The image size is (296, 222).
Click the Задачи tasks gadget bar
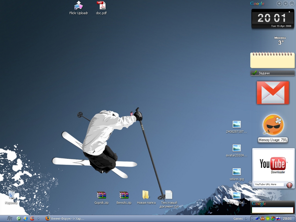pos(272,73)
